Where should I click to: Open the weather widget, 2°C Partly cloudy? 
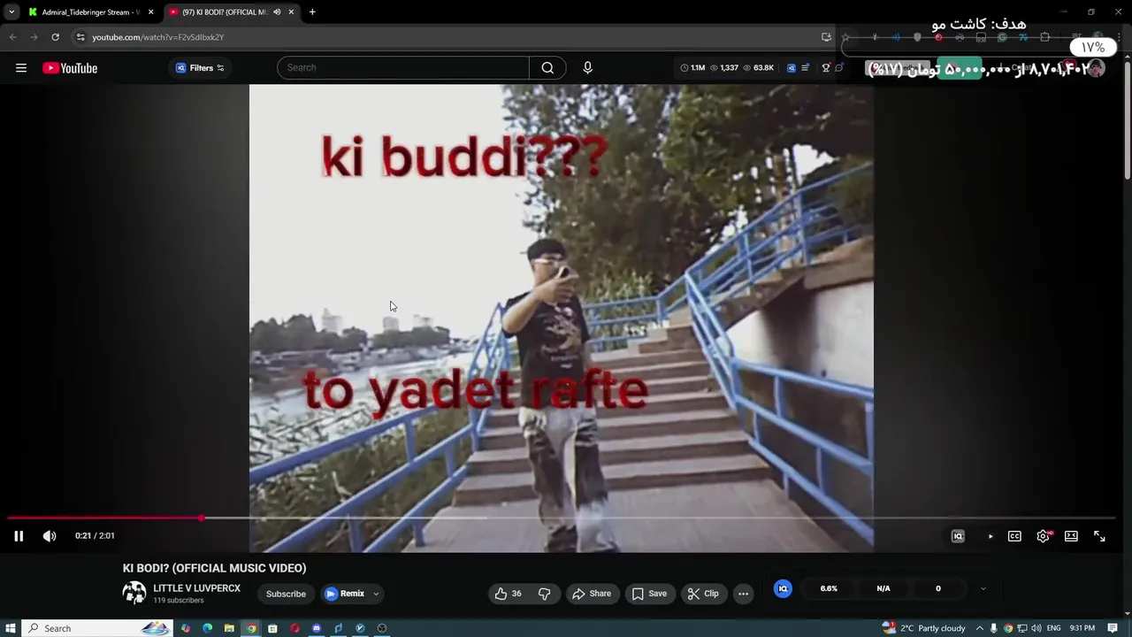tap(924, 628)
